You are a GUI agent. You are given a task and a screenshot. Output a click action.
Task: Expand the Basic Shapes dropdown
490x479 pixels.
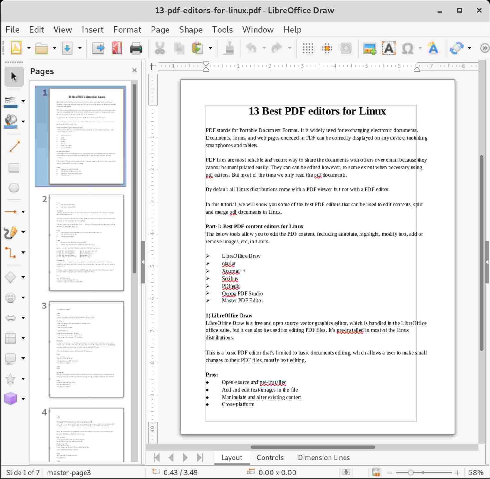(x=23, y=277)
